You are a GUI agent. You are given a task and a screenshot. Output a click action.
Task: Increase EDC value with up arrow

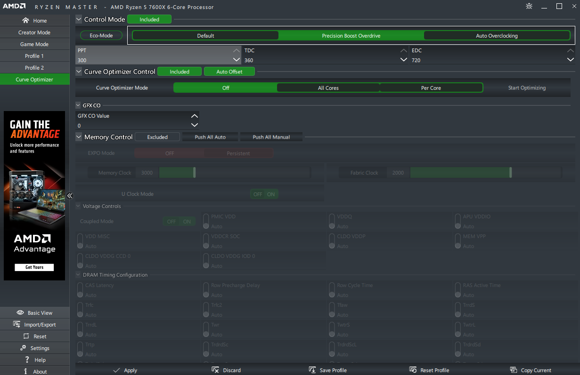(571, 50)
